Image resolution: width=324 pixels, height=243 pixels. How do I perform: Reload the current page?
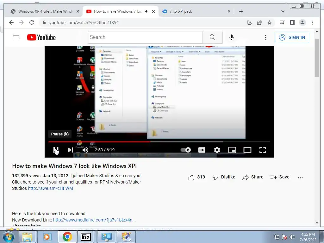tap(32, 22)
